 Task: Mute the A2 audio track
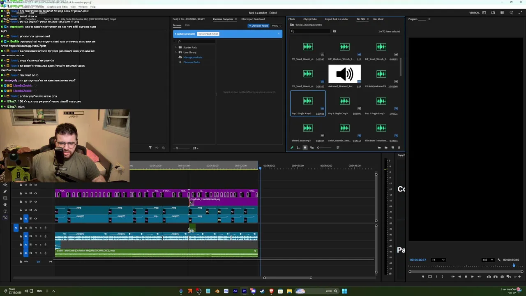[x=36, y=236]
